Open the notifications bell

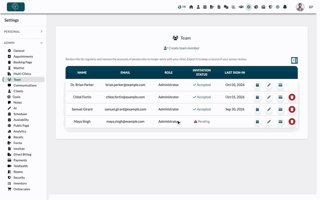pyautogui.click(x=285, y=7)
